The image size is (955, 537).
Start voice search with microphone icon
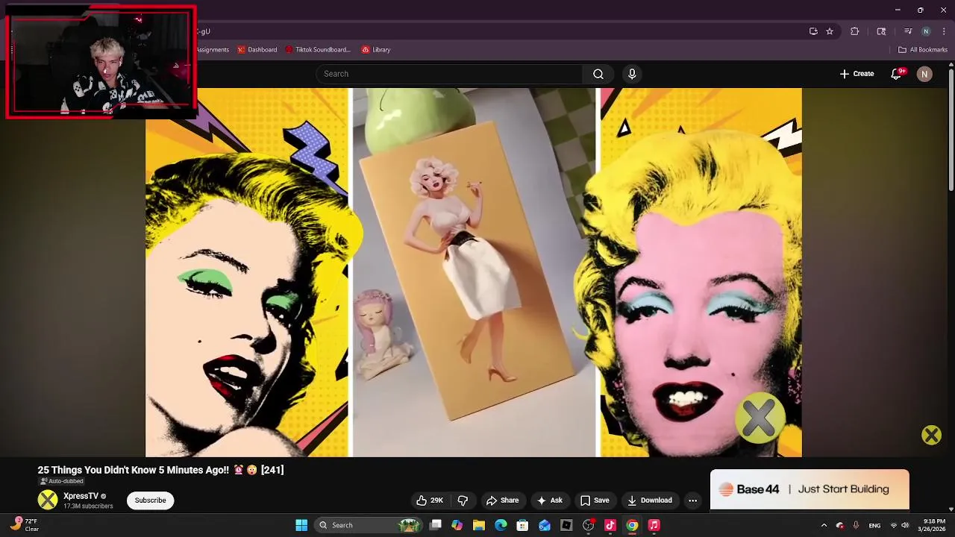click(x=632, y=74)
